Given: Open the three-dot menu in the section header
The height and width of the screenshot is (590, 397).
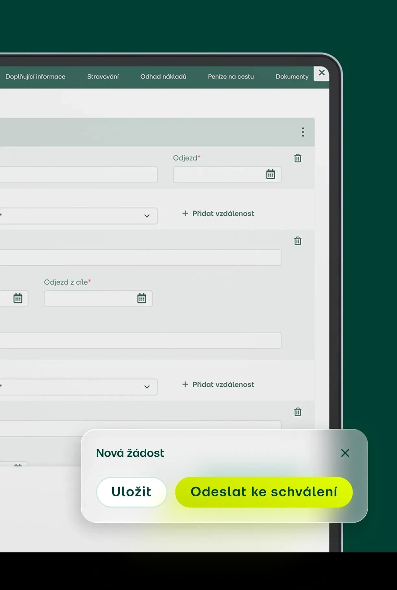Looking at the screenshot, I should point(303,132).
